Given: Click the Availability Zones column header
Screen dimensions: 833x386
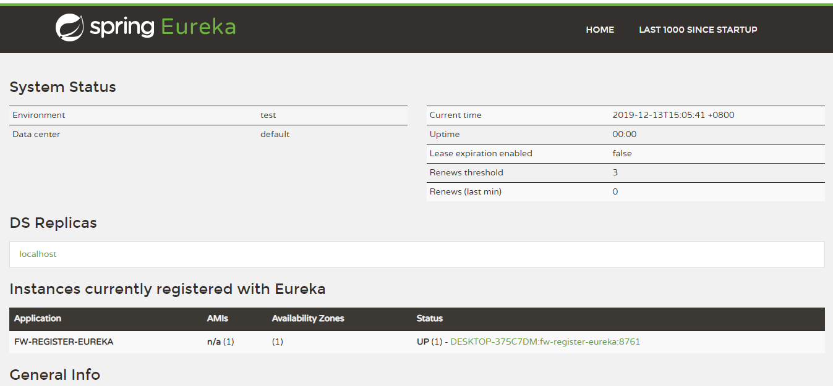Looking at the screenshot, I should coord(308,319).
